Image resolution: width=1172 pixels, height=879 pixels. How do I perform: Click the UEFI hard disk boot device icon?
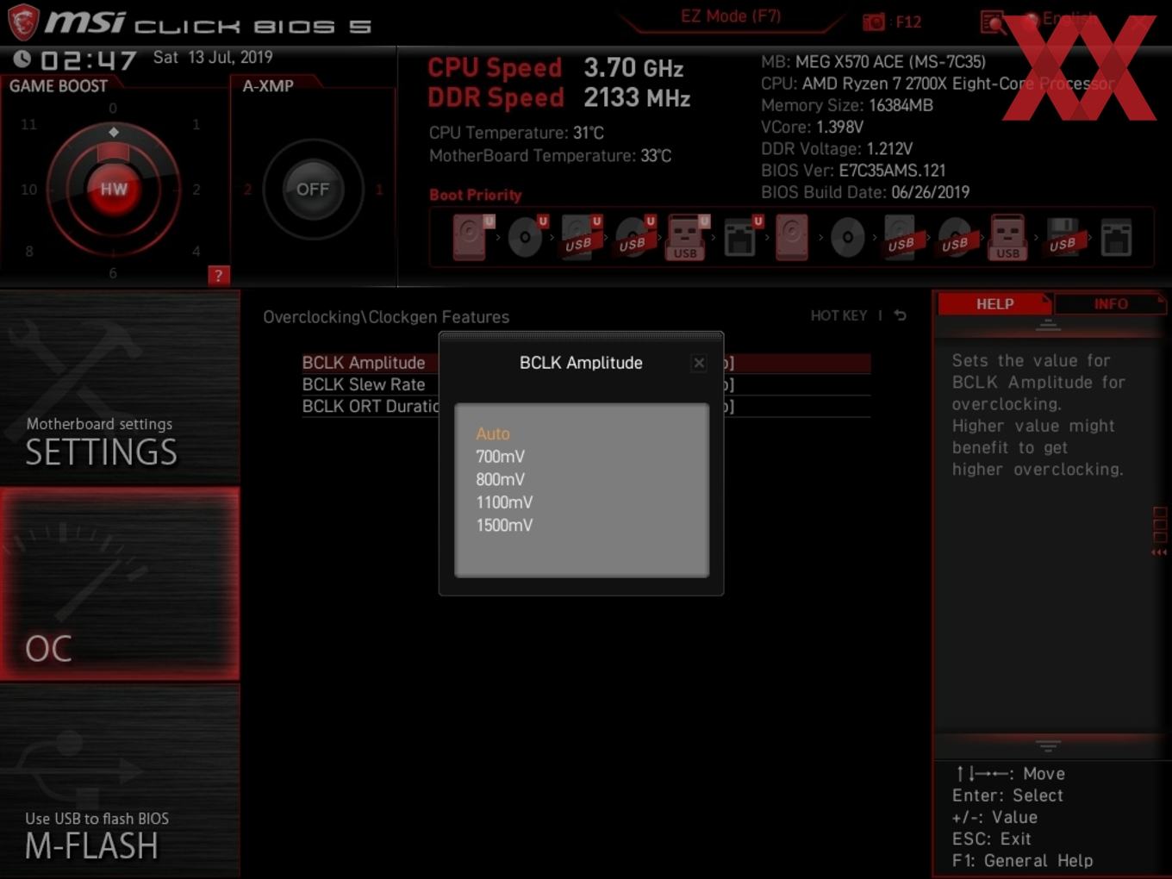point(471,237)
